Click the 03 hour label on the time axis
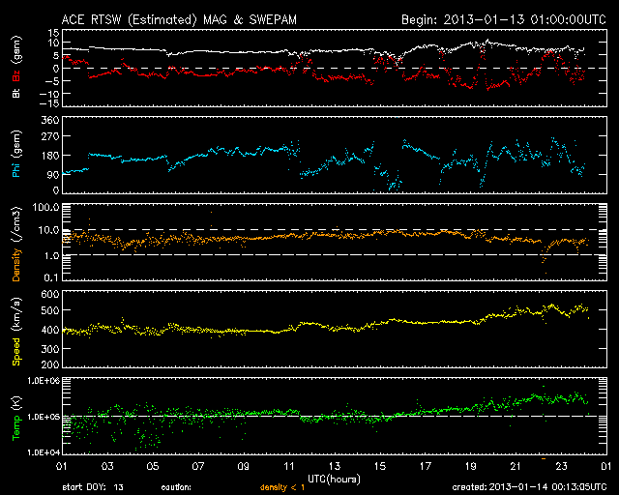This screenshot has width=619, height=495. [x=107, y=467]
